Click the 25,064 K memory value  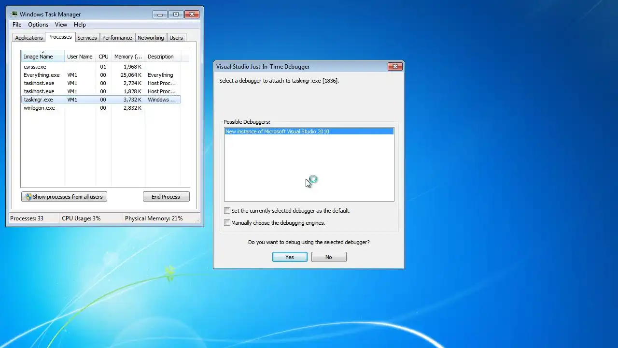pos(131,75)
